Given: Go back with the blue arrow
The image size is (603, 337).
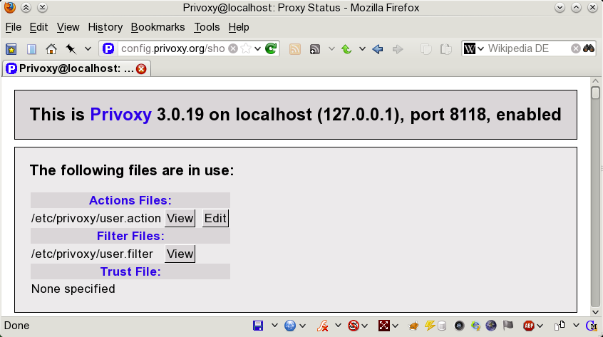Looking at the screenshot, I should [x=378, y=49].
